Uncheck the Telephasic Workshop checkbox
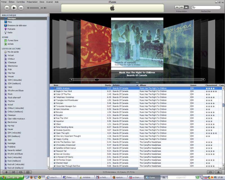This screenshot has width=225, height=180. (x=55, y=97)
